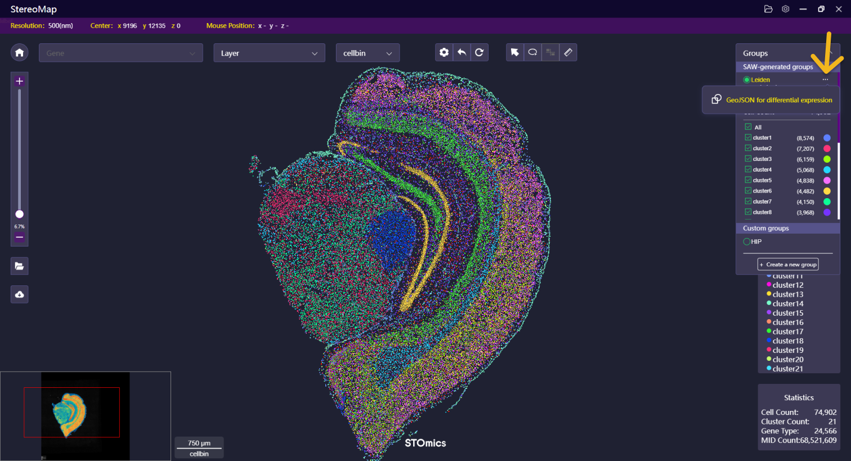Click the cloud download icon

(19, 294)
